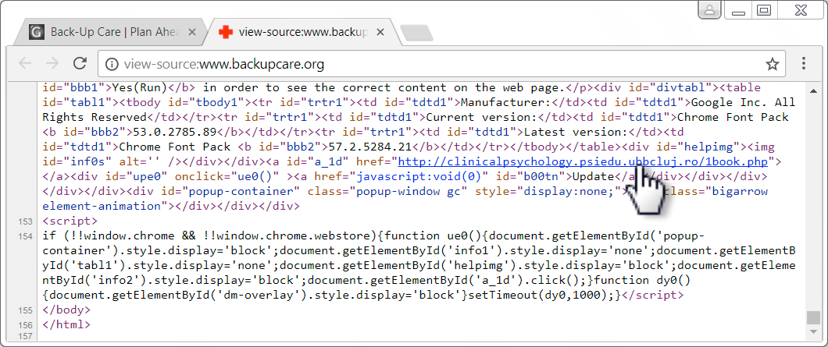Close the view-source tab
This screenshot has height=347, width=828.
pyautogui.click(x=380, y=32)
